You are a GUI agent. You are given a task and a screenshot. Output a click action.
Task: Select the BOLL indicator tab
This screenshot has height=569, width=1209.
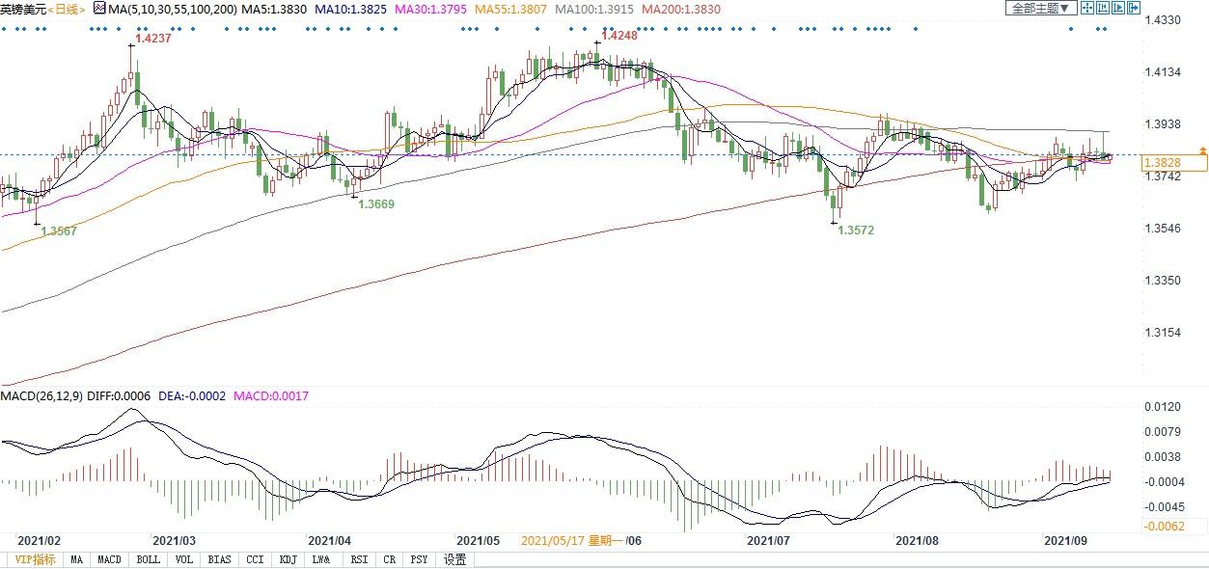[x=148, y=559]
